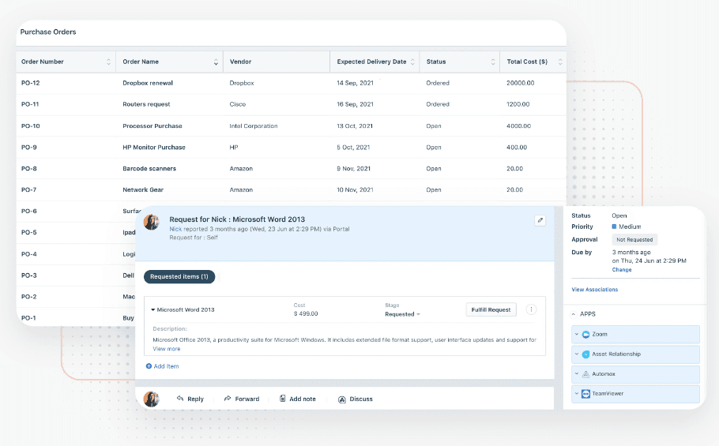
Task: Click the Change due date link
Action: click(x=622, y=270)
